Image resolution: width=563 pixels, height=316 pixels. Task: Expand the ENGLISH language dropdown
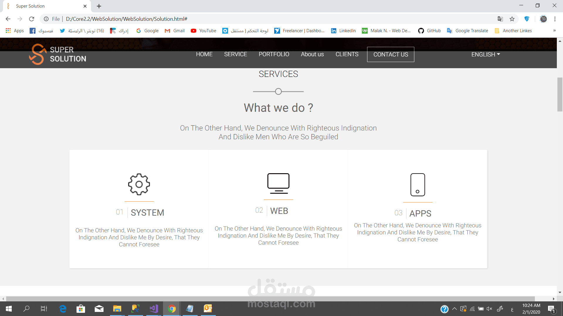(x=486, y=54)
